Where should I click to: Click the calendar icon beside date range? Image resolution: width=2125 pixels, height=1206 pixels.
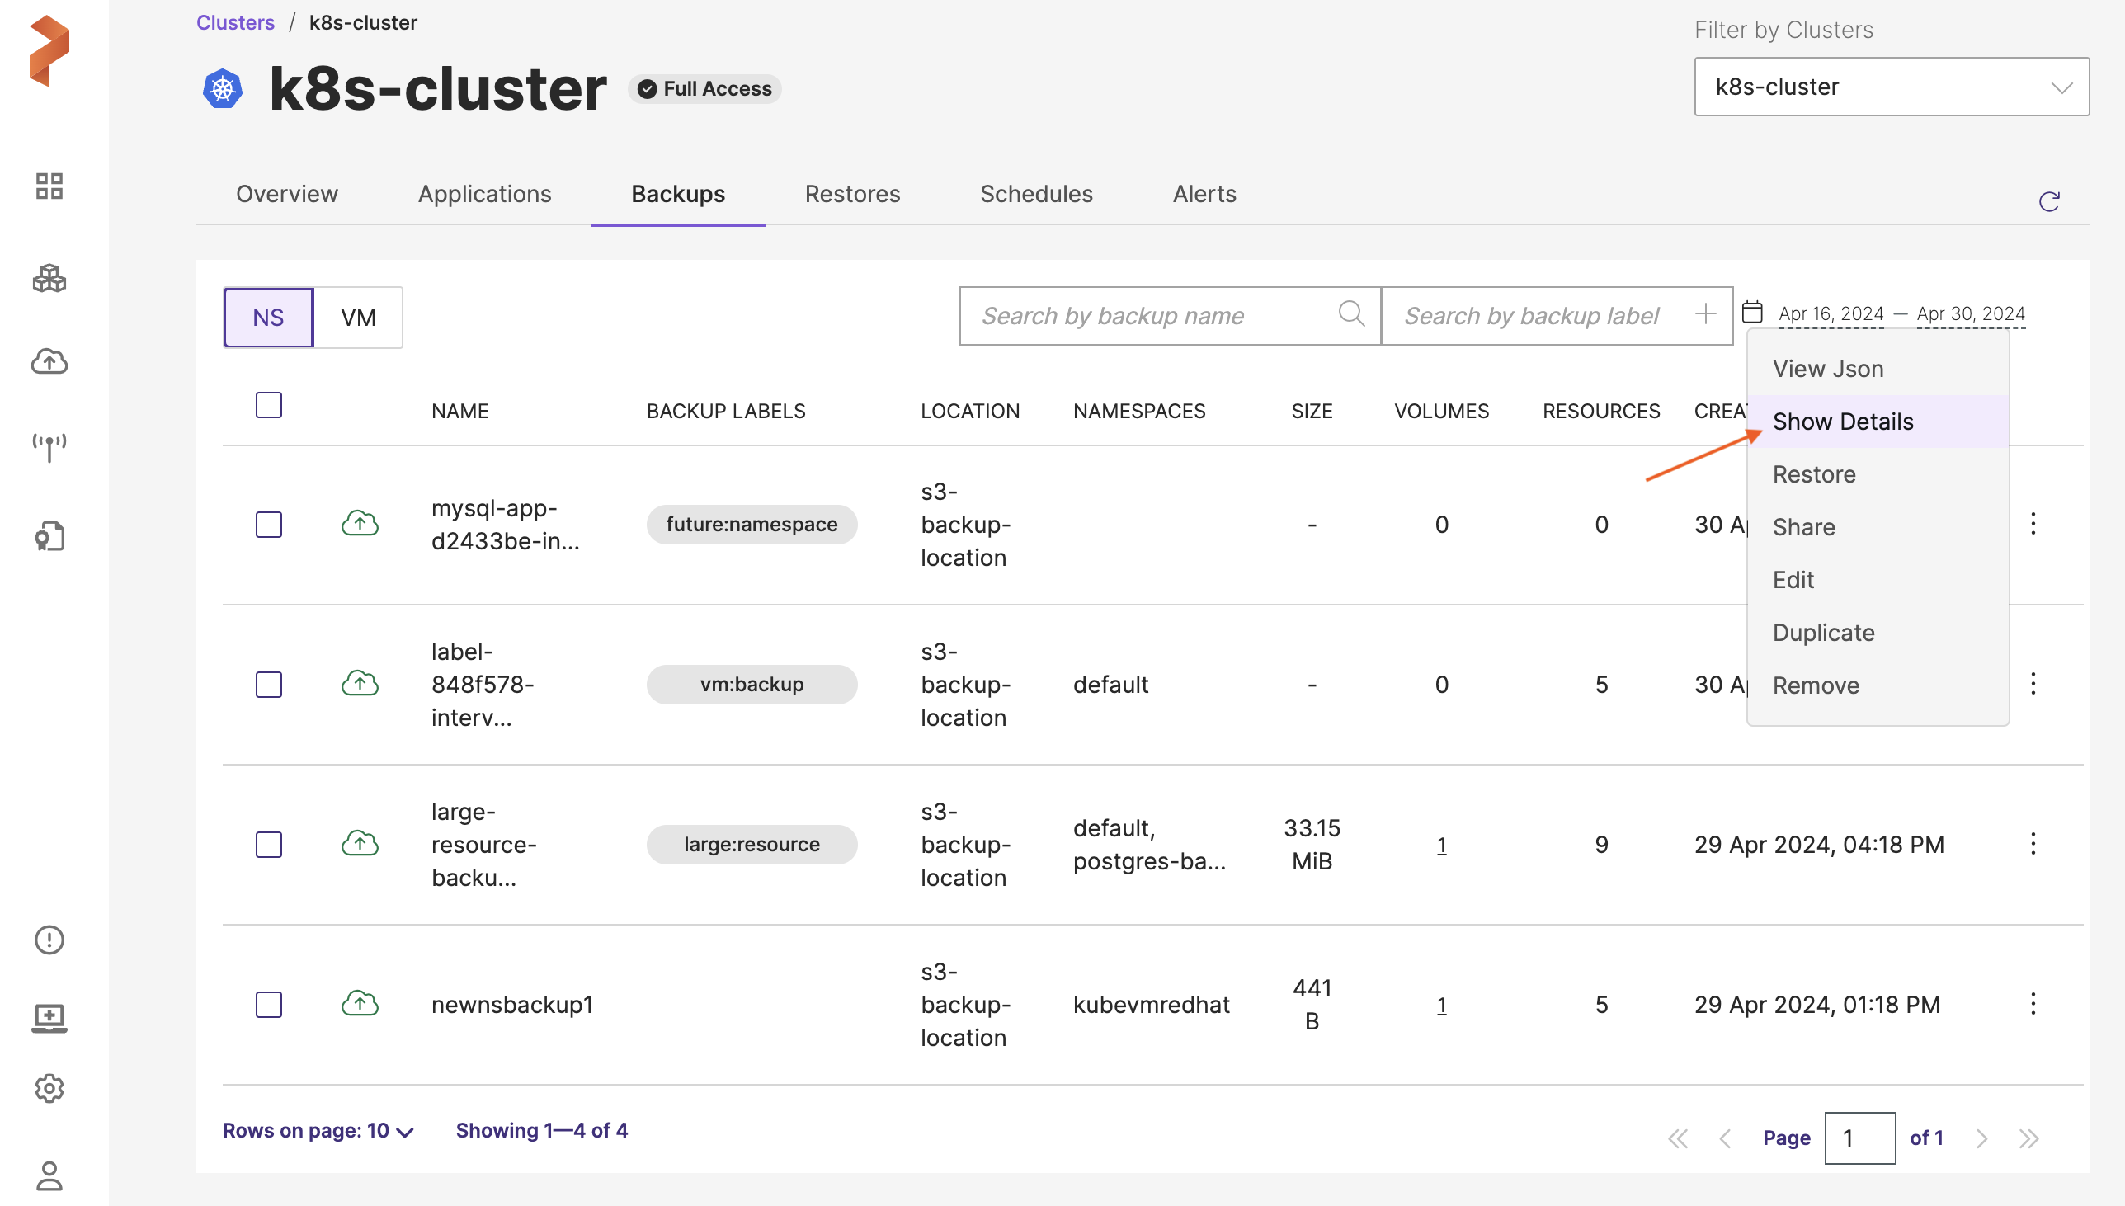point(1751,313)
